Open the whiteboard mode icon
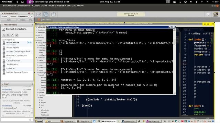This screenshot has height=123, width=220. (38, 14)
